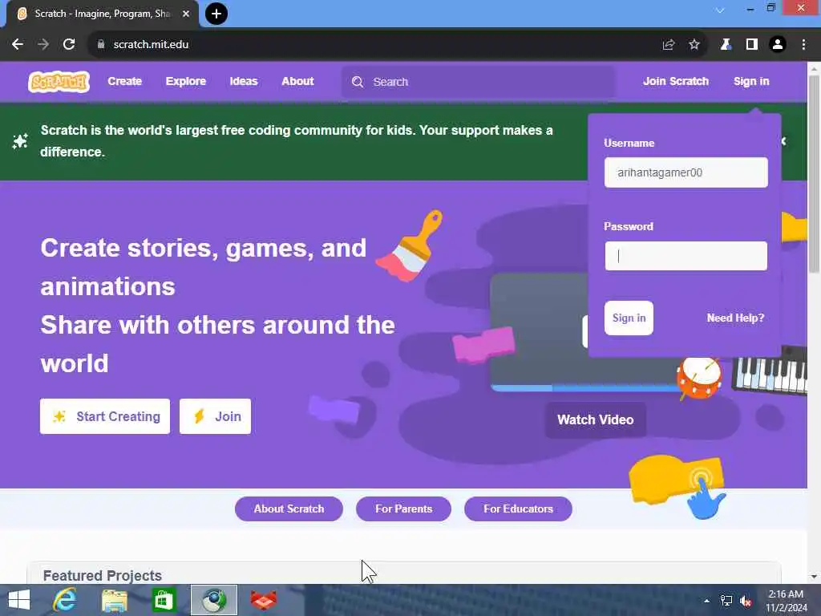Image resolution: width=821 pixels, height=616 pixels.
Task: Open the For Parents pill button
Action: [x=404, y=509]
